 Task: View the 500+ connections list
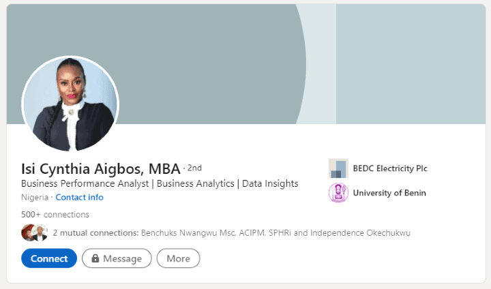click(55, 215)
